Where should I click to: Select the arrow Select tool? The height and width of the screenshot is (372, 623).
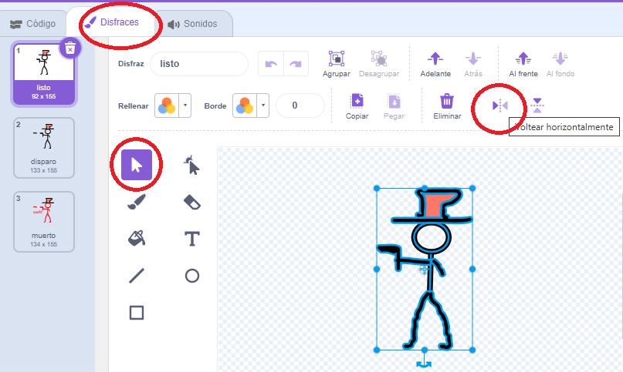pyautogui.click(x=137, y=165)
